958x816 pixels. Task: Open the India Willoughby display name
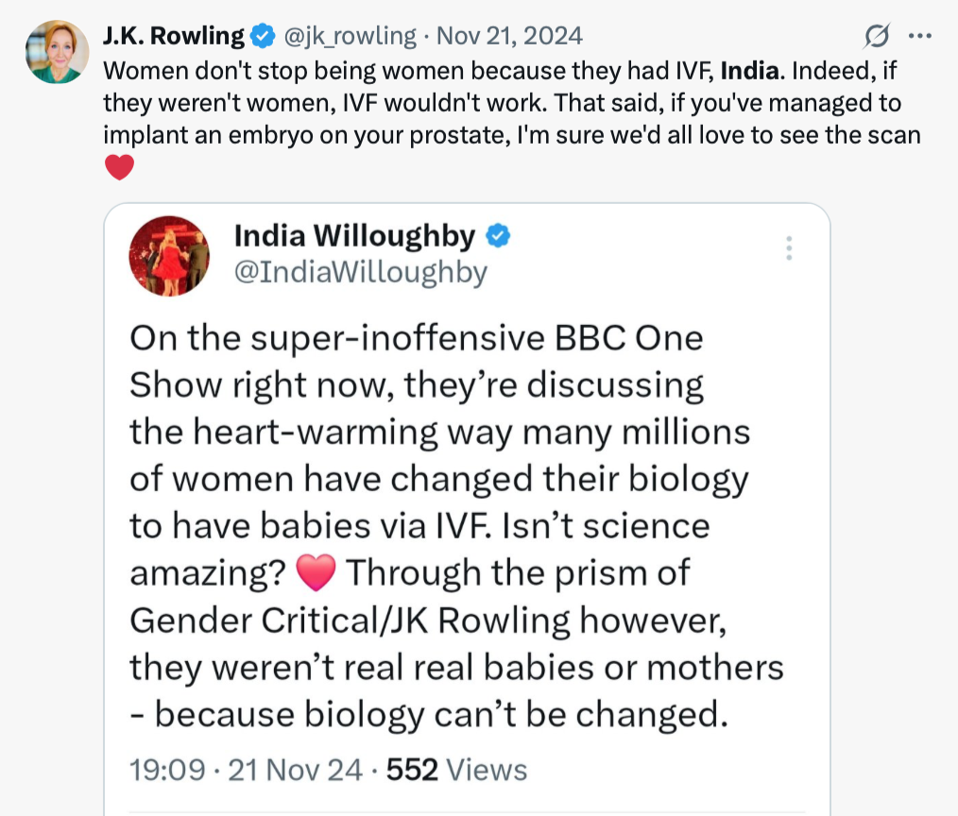[355, 237]
